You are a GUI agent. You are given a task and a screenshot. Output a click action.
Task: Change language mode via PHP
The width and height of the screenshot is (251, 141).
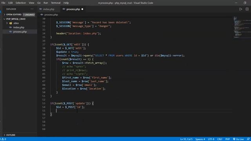227,139
